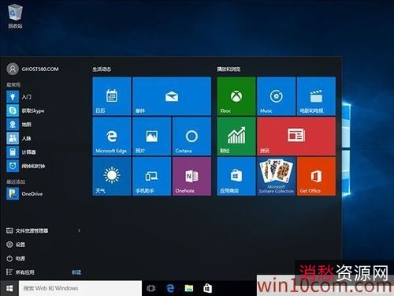Screen dimensions: 394x296
Task: Open File Explorer (文件资源管理器) in Start menu
Action: (x=28, y=230)
